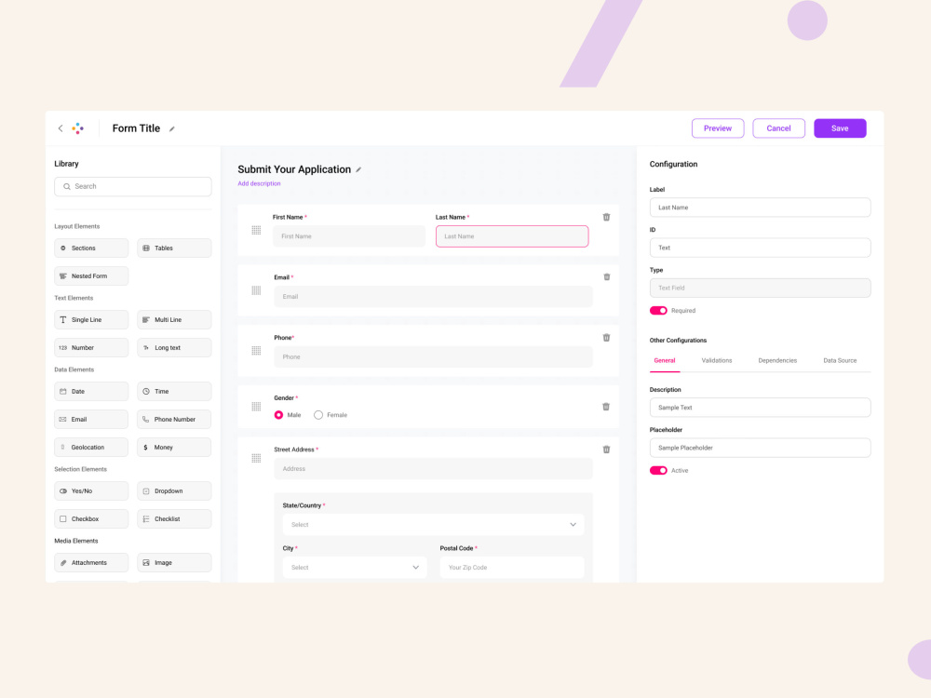
Task: Delete the Phone field
Action: 606,338
